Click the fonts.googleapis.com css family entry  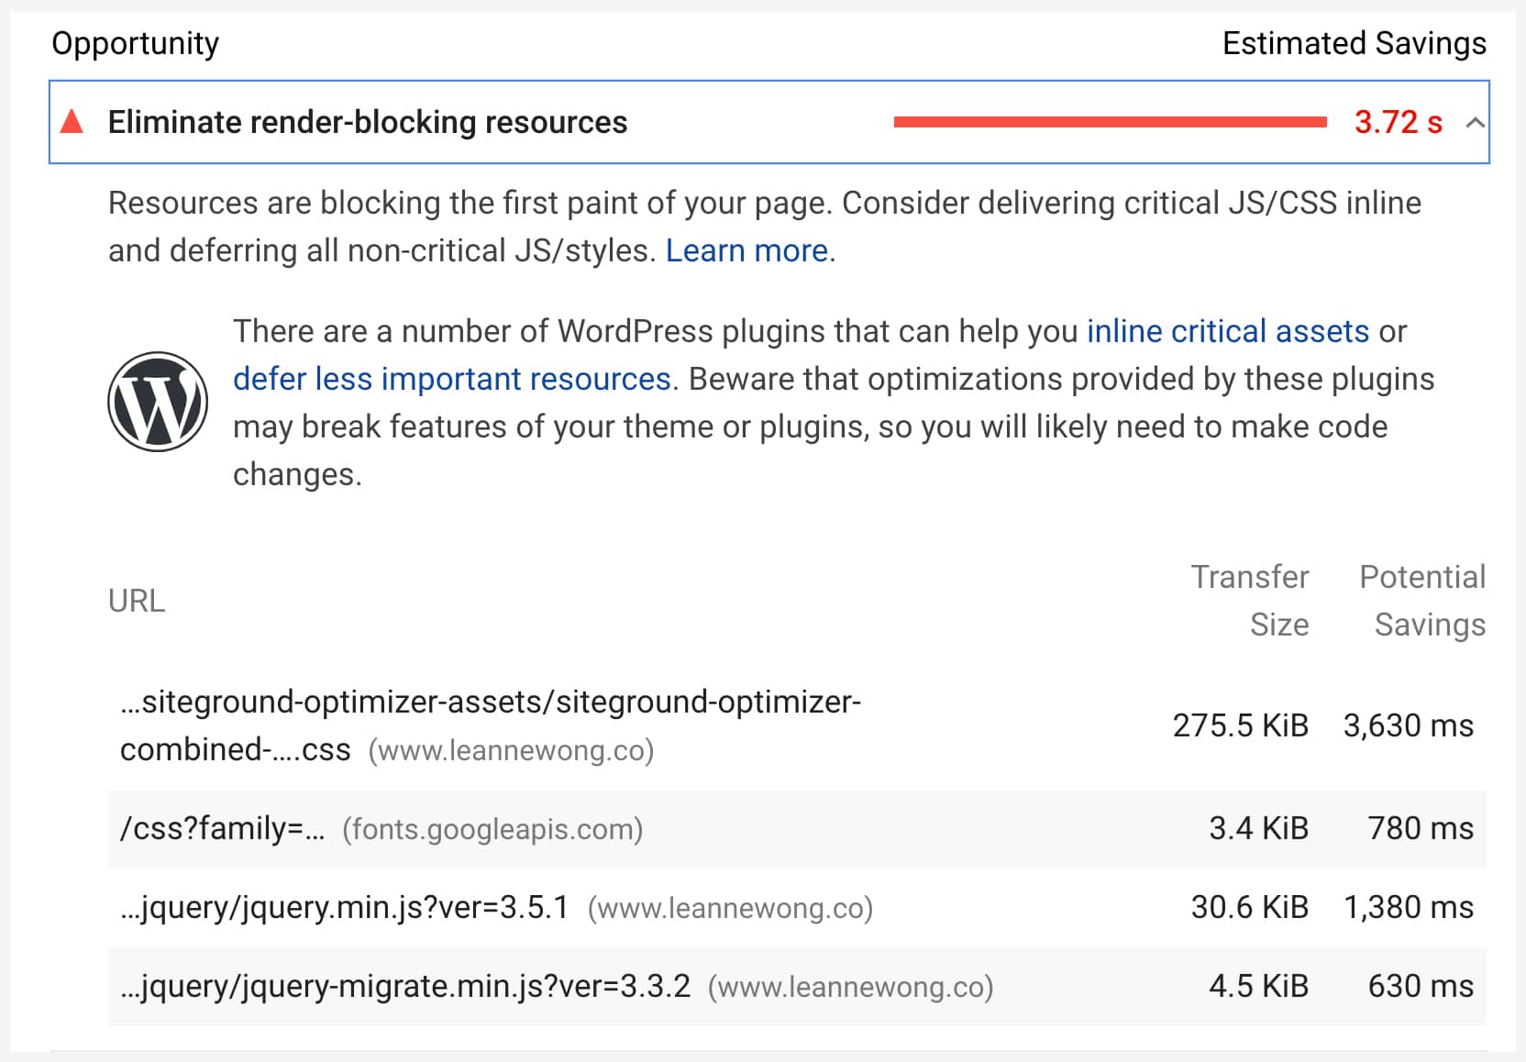click(381, 829)
